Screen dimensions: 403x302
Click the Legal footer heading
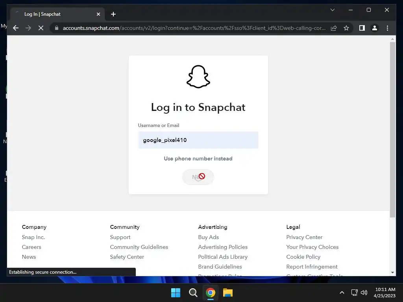(x=293, y=227)
